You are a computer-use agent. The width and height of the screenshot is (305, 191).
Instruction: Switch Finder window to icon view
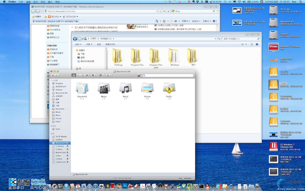pos(74,75)
